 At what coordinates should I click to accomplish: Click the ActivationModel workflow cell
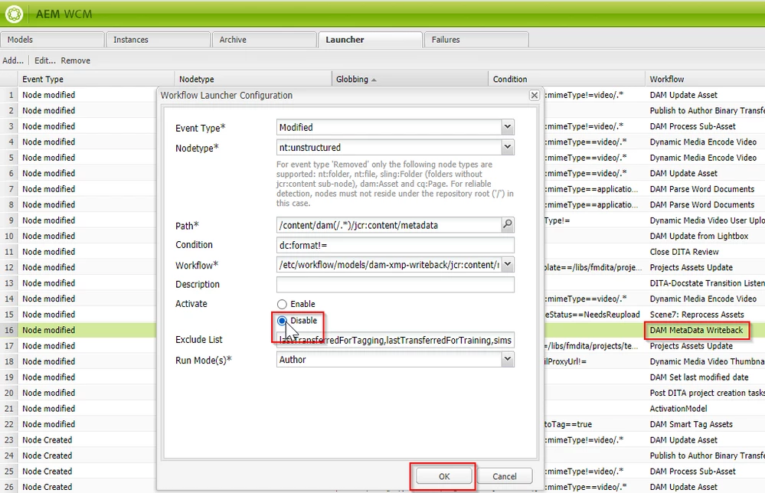pyautogui.click(x=678, y=409)
